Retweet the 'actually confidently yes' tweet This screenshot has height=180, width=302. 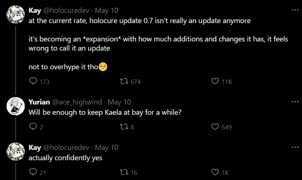(x=124, y=172)
